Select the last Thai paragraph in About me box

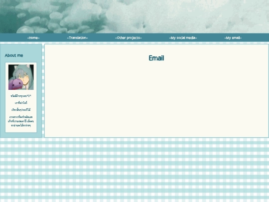[21, 121]
